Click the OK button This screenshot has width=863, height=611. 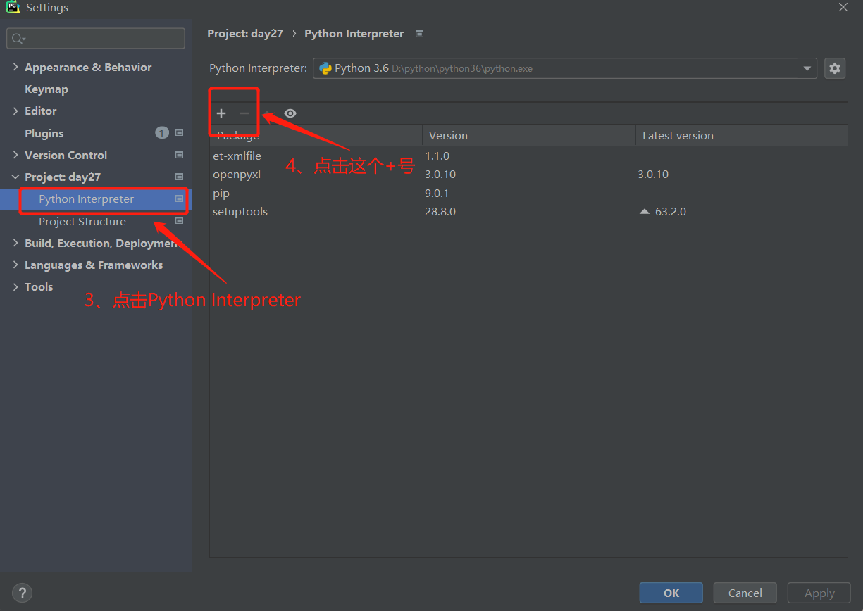[x=671, y=593]
